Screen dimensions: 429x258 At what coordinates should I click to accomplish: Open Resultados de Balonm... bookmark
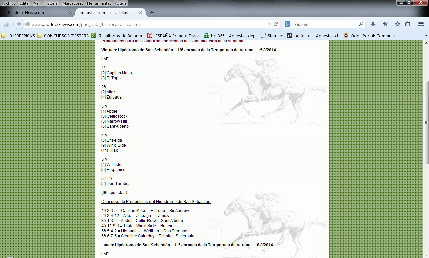pos(118,36)
